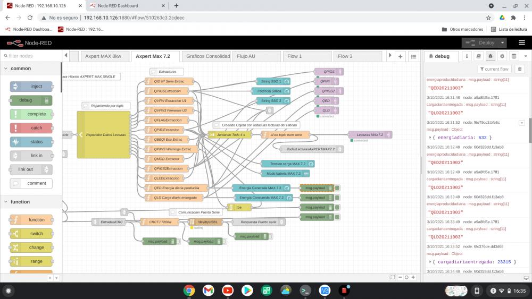Select the Lecturas MAX7.2 output node
The width and height of the screenshot is (532, 299).
point(370,135)
